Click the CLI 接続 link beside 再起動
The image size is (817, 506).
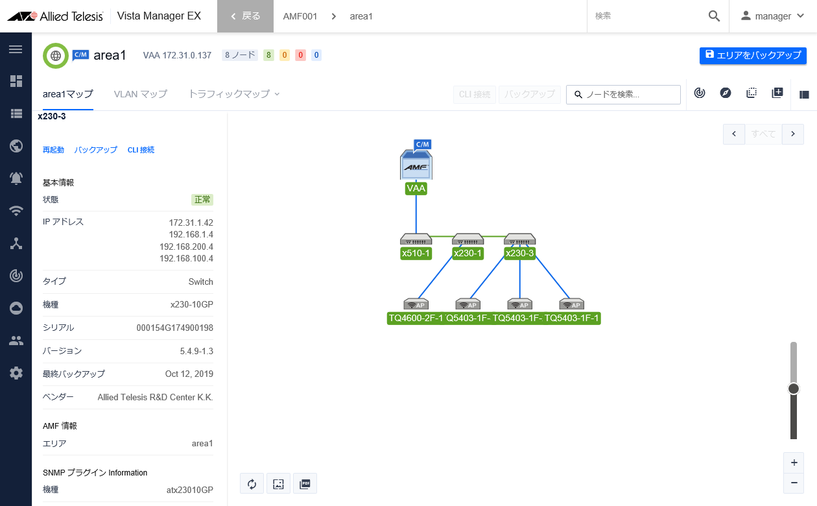141,150
